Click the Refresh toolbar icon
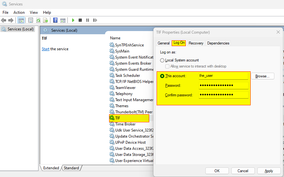Image resolution: width=284 pixels, height=177 pixels. click(x=38, y=20)
